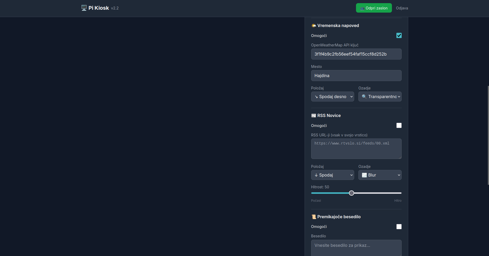The height and width of the screenshot is (256, 489).
Task: Click the OpenWeatherMap API ključ field
Action: pos(356,54)
